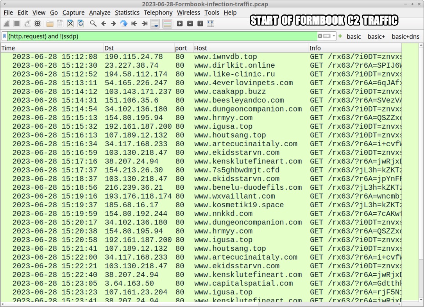
Task: Sort packets by the Dst column header
Action: coord(139,48)
